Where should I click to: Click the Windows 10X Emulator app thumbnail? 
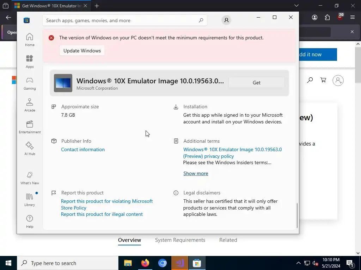[63, 83]
